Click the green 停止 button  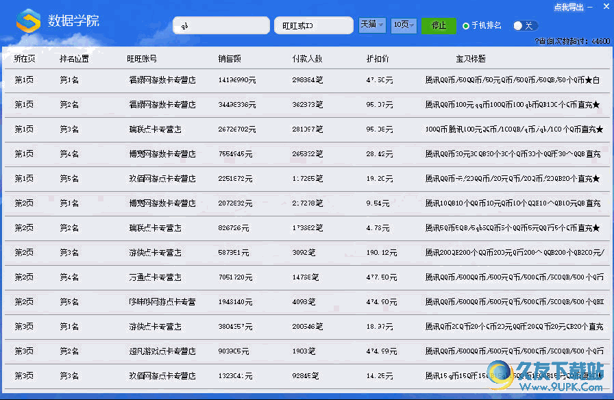pos(439,25)
